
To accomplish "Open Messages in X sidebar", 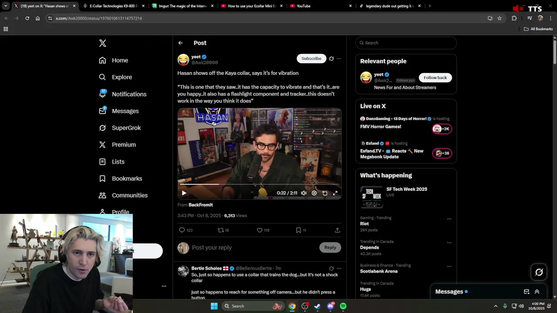I will point(119,111).
